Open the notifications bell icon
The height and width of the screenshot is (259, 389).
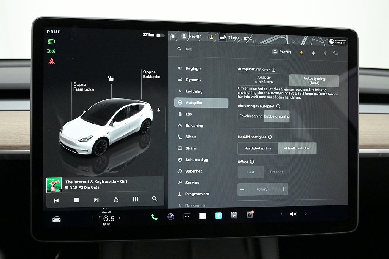313,53
